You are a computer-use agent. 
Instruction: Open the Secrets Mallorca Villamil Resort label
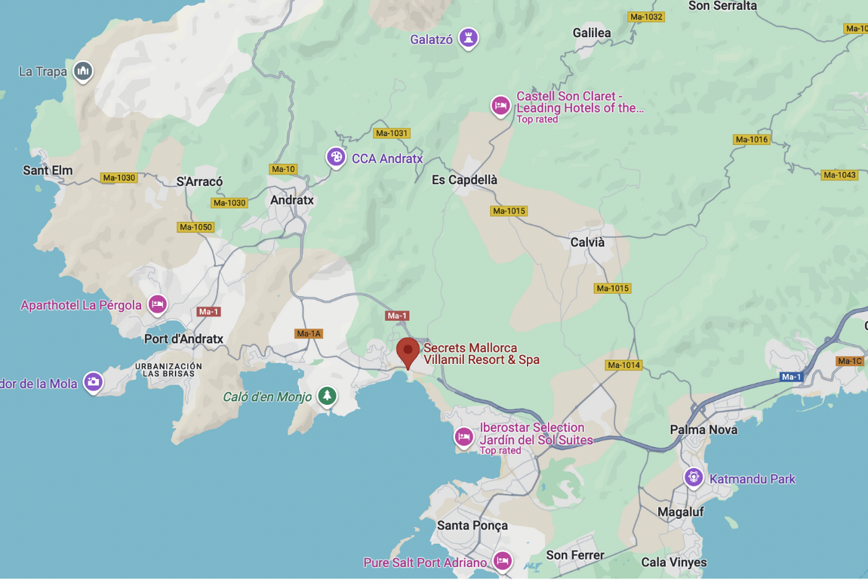tap(481, 353)
